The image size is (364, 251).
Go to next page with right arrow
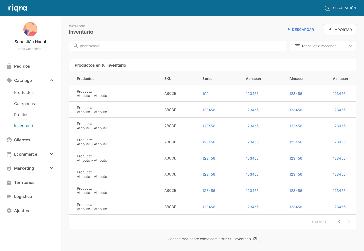tap(349, 222)
